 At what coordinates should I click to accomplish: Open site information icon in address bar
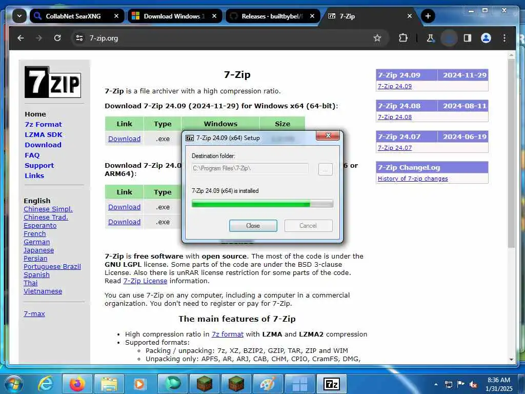79,38
